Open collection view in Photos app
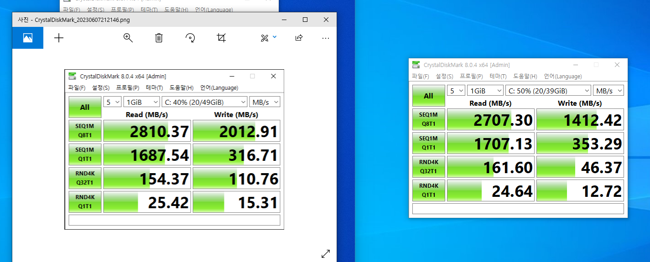Image resolution: width=650 pixels, height=262 pixels. coord(28,38)
